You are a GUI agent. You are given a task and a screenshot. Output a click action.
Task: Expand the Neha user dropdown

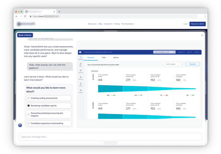point(189,52)
